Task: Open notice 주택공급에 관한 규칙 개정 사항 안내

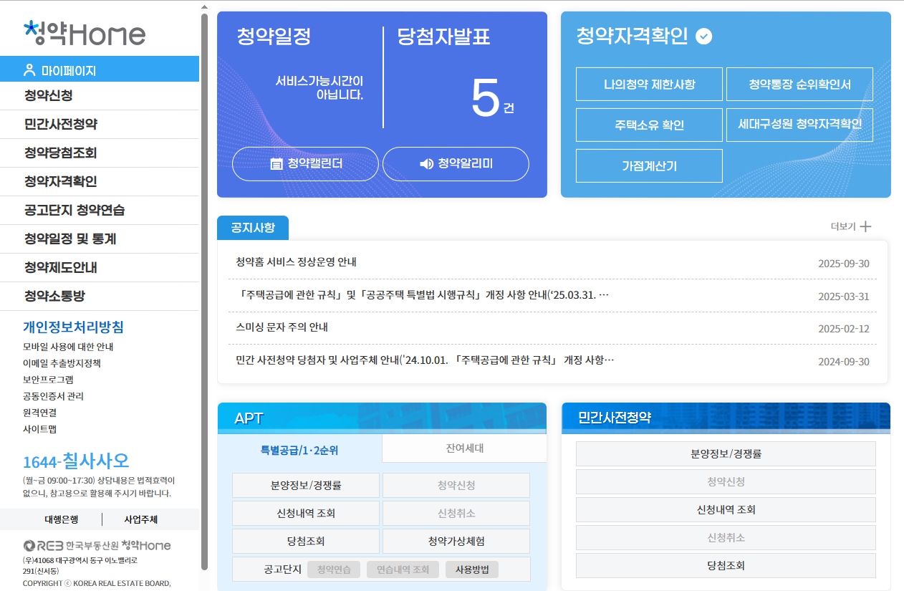Action: (x=422, y=295)
